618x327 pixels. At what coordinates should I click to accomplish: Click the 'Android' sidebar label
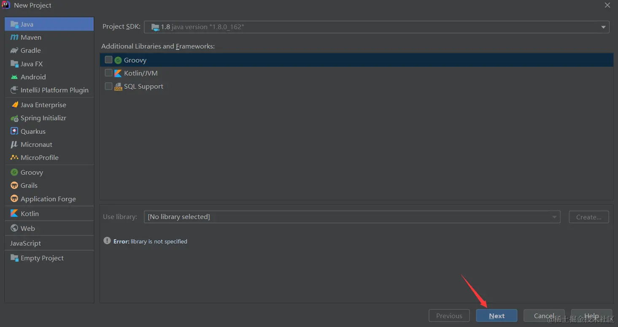(33, 77)
